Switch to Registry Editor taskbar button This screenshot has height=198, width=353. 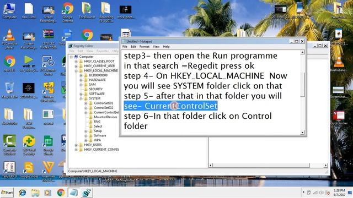(x=87, y=193)
